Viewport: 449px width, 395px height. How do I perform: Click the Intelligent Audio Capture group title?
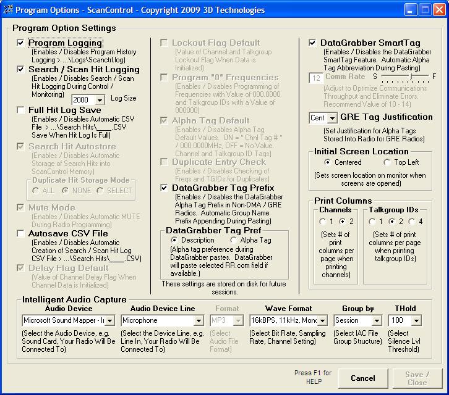(x=74, y=299)
